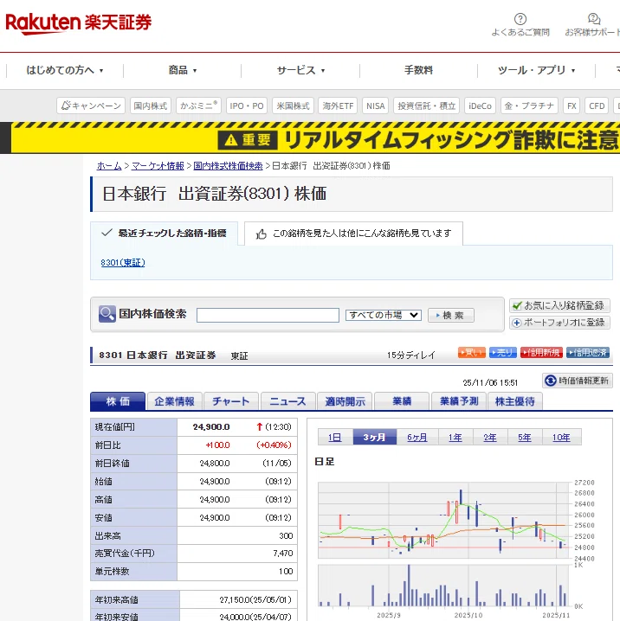Open the CFD shortcut
The image size is (620, 621).
[x=597, y=106]
